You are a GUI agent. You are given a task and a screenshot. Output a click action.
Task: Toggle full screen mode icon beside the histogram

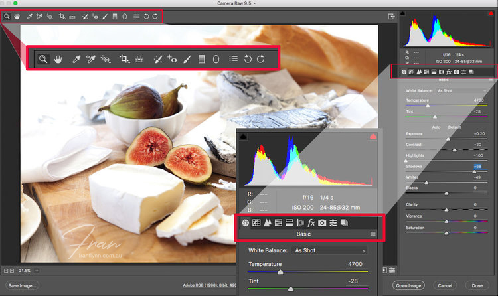point(391,16)
